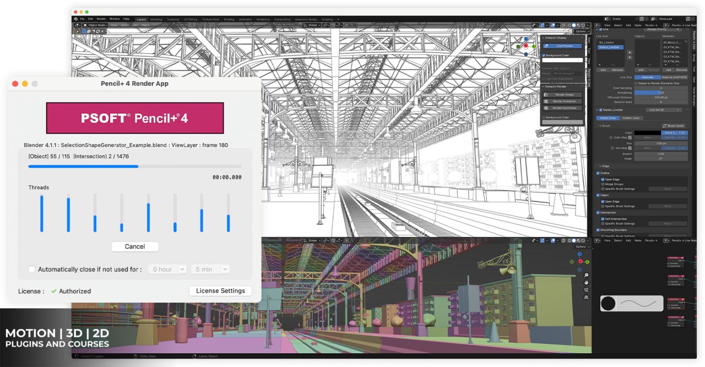
Task: Select Relative (640*480) line size option
Action: pos(675,77)
